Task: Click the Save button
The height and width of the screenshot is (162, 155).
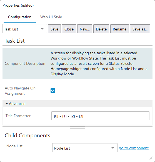Action: [x=54, y=29]
